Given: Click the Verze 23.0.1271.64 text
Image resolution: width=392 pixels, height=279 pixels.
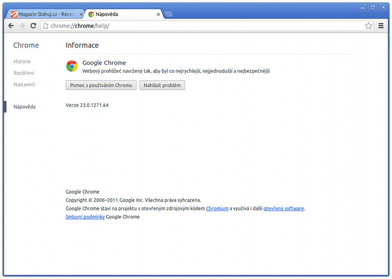Looking at the screenshot, I should [87, 105].
